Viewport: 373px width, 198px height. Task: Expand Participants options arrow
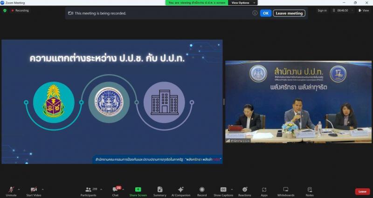(x=101, y=190)
